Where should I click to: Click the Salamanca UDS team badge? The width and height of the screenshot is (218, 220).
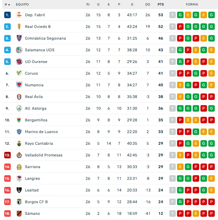(x=19, y=50)
